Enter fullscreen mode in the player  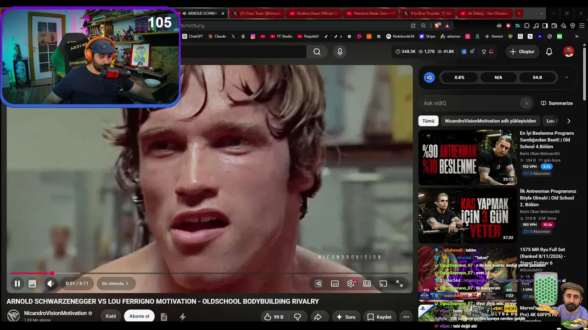click(399, 284)
